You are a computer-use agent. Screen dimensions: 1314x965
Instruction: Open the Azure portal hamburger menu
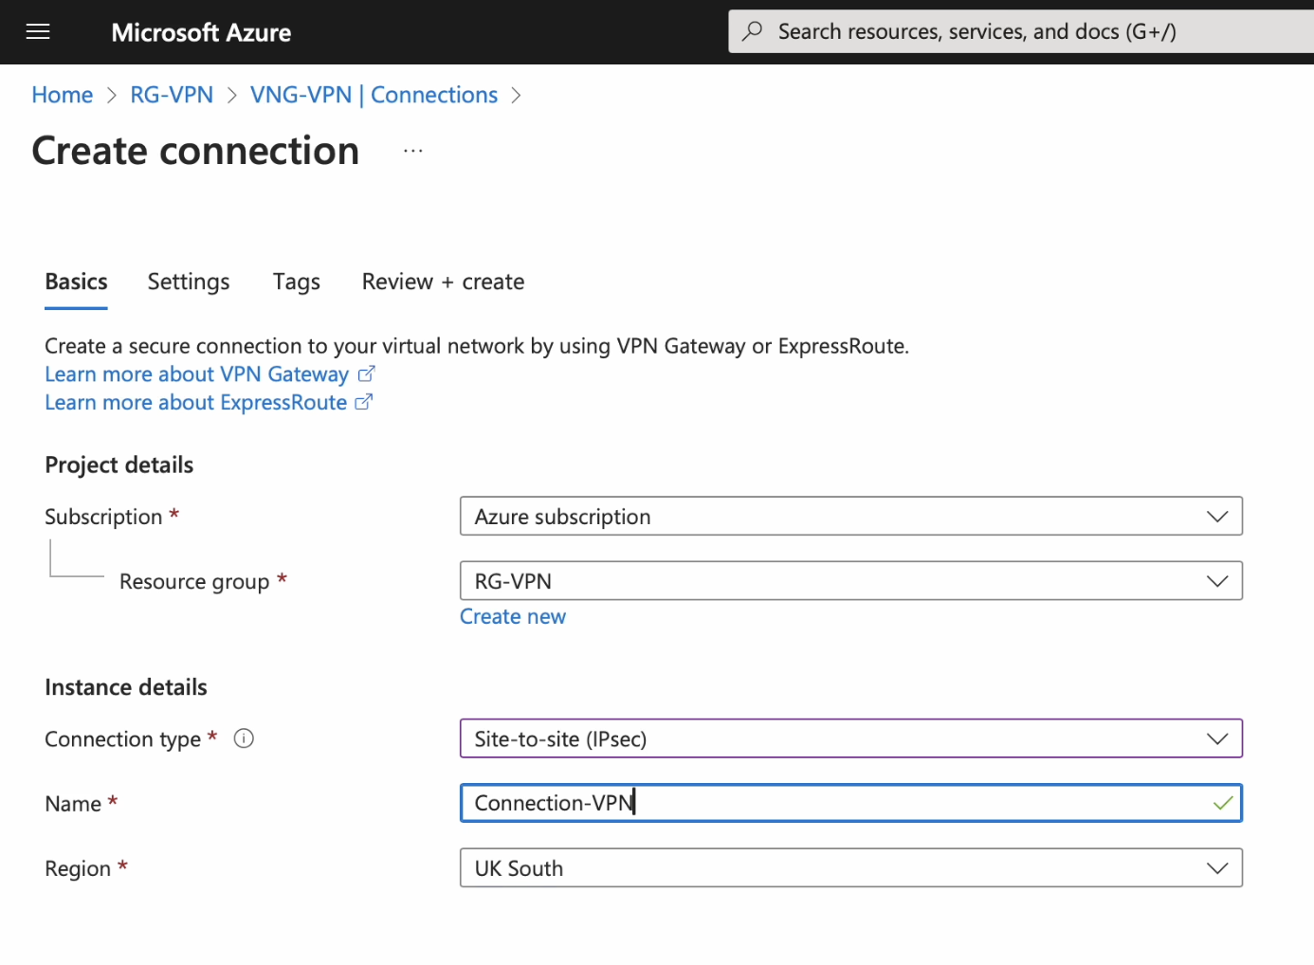click(x=38, y=31)
